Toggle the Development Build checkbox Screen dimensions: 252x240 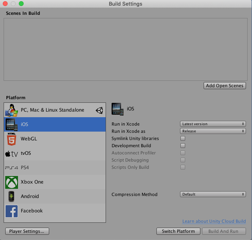pos(183,146)
